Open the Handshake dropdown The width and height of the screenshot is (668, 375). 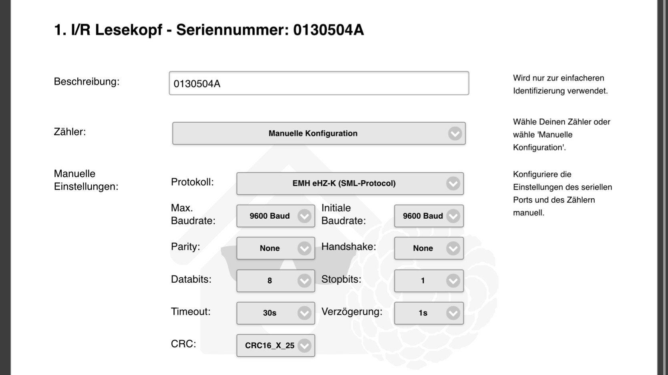[429, 248]
